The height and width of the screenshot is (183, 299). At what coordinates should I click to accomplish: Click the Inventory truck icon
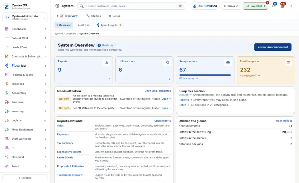7,111
